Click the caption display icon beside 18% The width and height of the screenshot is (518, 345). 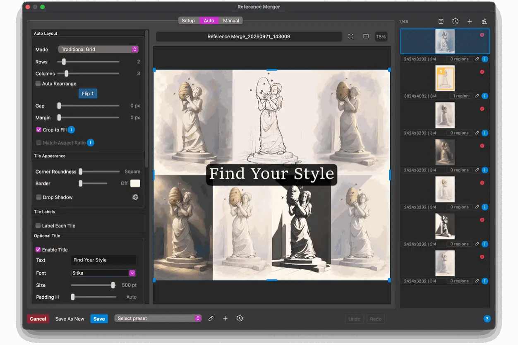click(x=366, y=36)
